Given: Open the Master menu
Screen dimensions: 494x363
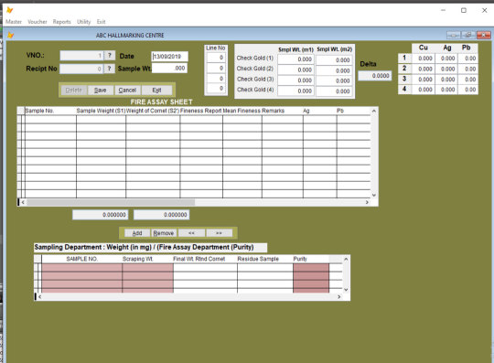Looking at the screenshot, I should tap(14, 22).
